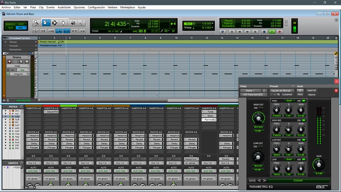341x192 pixels.
Task: Open the Archivo menu
Action: point(6,7)
